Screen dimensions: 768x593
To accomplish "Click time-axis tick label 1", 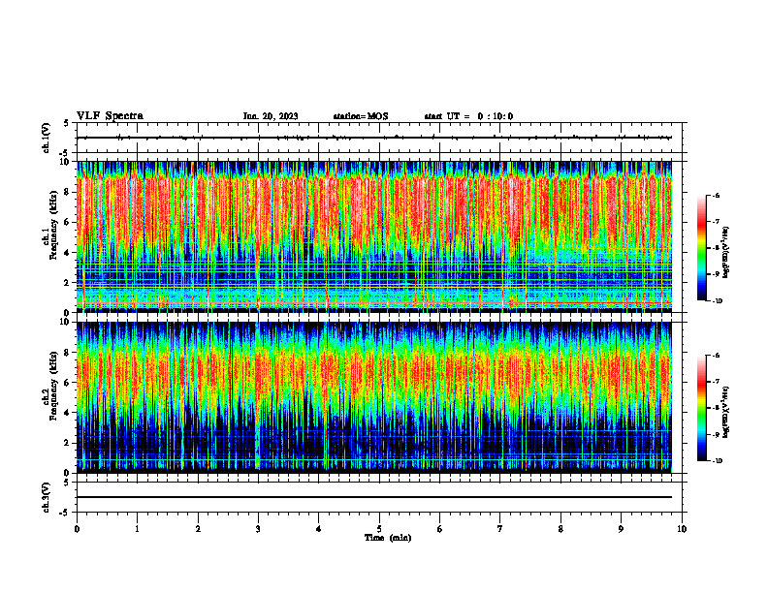I will point(137,529).
